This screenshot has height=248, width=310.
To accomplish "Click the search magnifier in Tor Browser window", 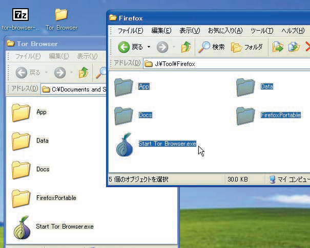I will (101, 73).
